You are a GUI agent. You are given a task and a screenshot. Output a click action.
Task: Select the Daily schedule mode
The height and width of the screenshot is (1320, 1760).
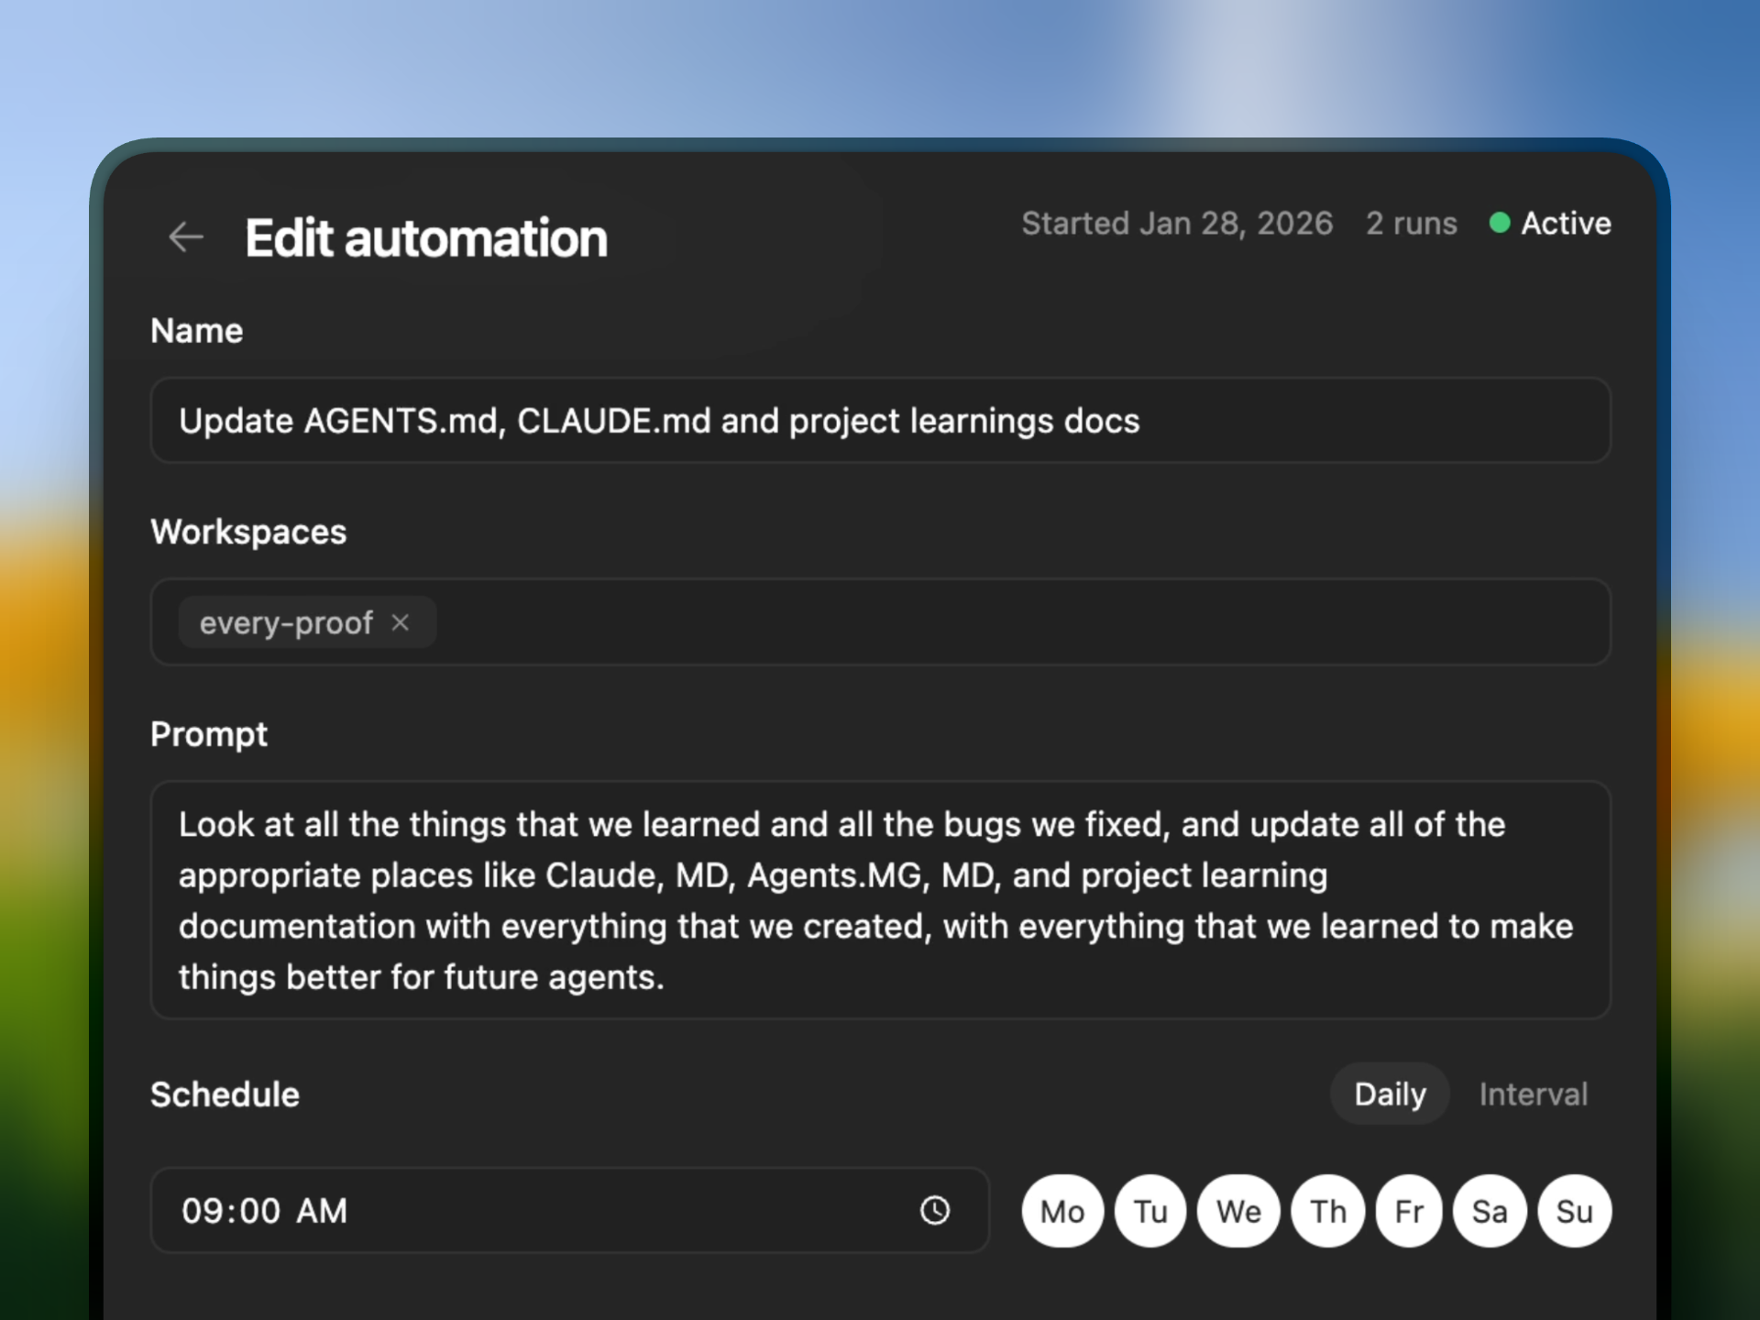1389,1094
